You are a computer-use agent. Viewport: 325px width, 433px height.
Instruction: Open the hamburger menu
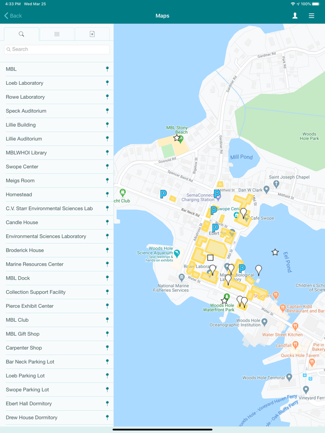(x=312, y=16)
